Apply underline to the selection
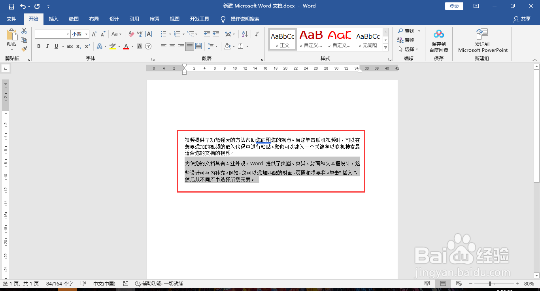The height and width of the screenshot is (291, 540). 56,46
